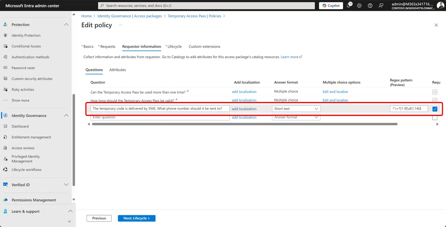
Task: Open the admin account profile picture
Action: pos(440,5)
